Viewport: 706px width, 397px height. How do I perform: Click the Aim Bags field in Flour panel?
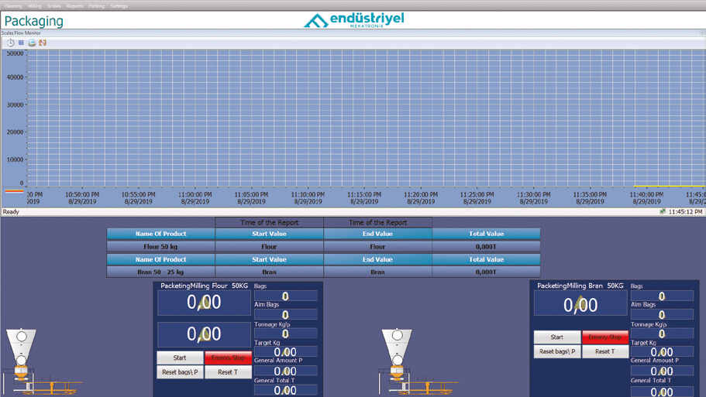[x=285, y=315]
